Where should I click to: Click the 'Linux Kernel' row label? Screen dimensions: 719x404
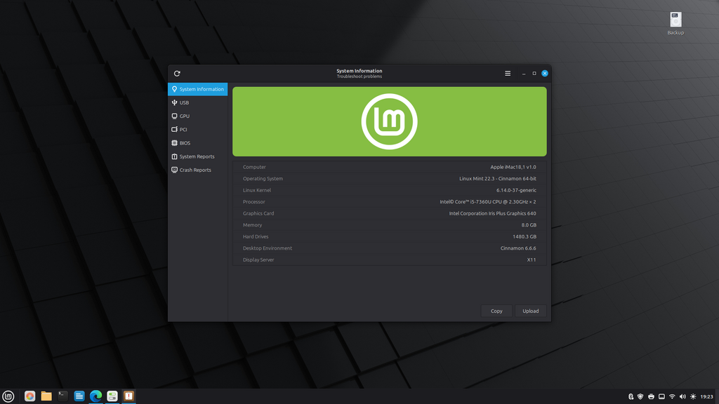coord(257,190)
